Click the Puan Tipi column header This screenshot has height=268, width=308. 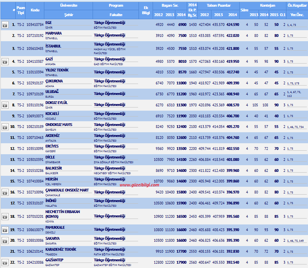coord(20,10)
